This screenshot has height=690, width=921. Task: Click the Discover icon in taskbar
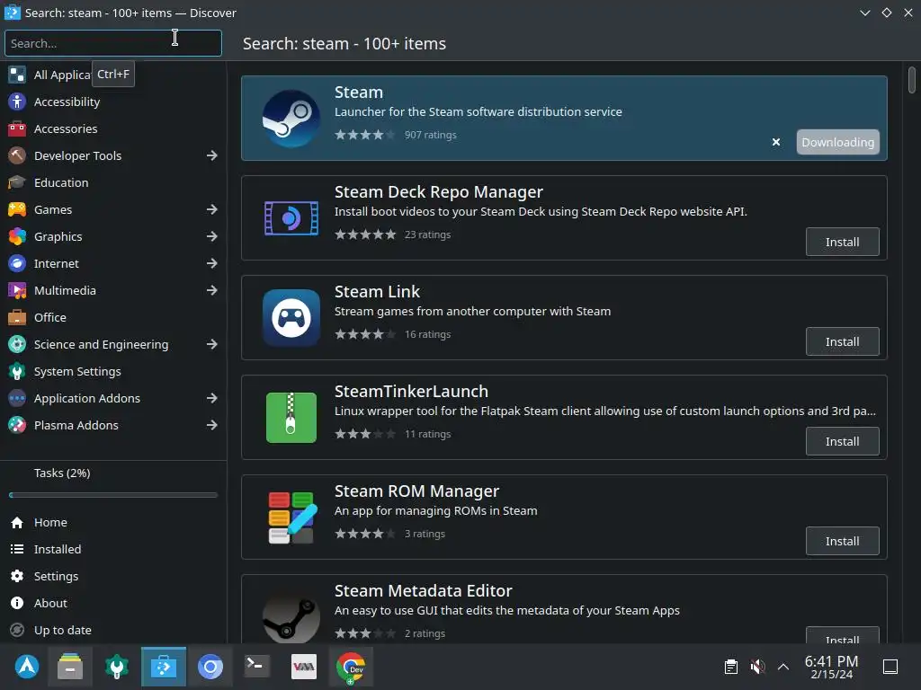pyautogui.click(x=164, y=667)
